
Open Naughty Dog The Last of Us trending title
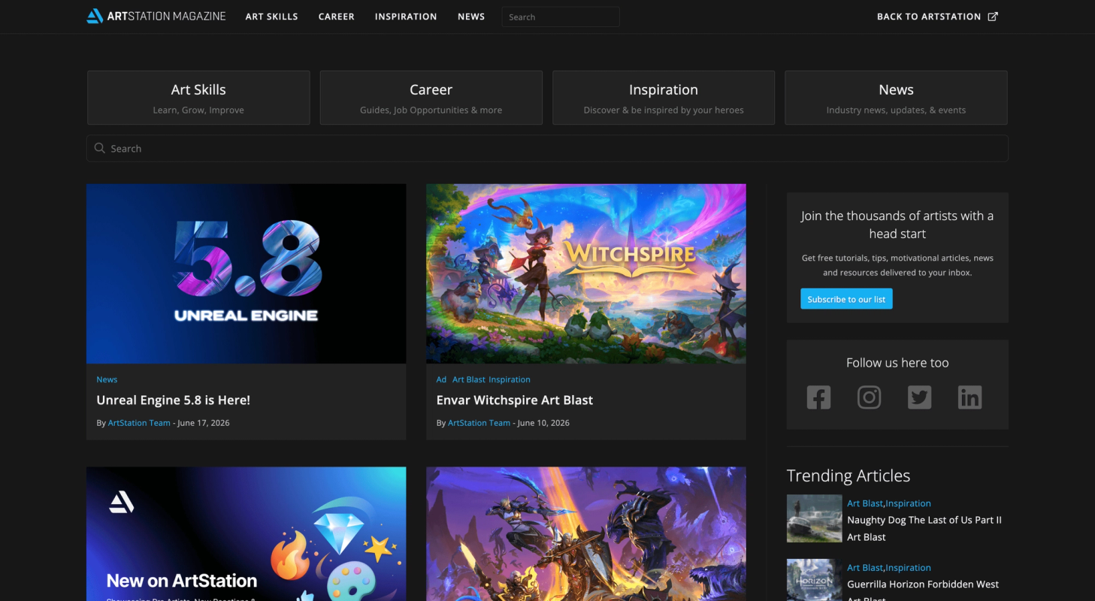pos(924,528)
